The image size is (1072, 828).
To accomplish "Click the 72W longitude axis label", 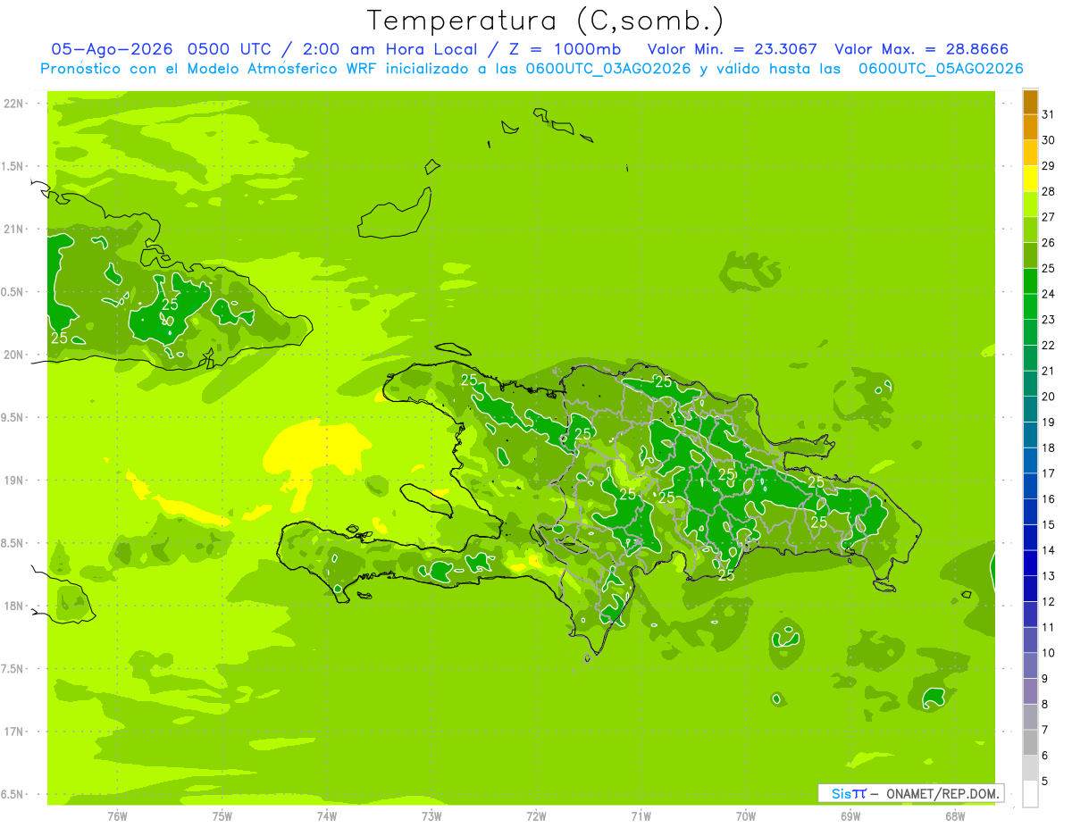I will click(x=536, y=816).
